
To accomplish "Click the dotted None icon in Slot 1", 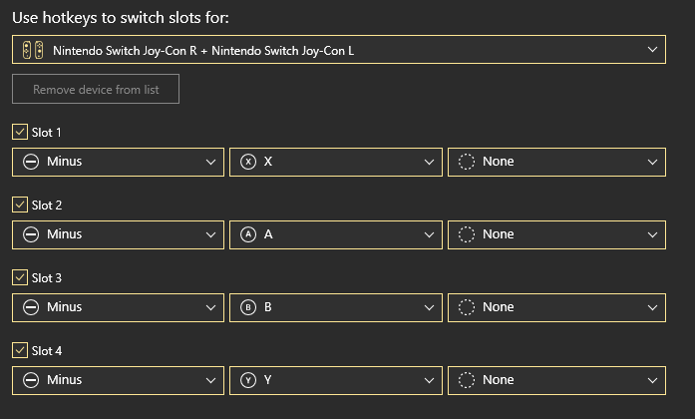I will (467, 162).
